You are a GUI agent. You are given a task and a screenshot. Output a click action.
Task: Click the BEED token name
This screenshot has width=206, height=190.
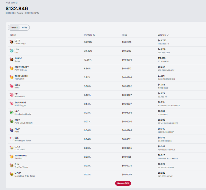point(17,85)
